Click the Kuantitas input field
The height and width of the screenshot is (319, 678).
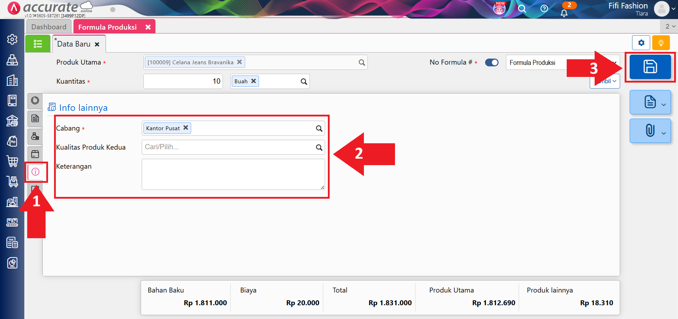click(183, 81)
